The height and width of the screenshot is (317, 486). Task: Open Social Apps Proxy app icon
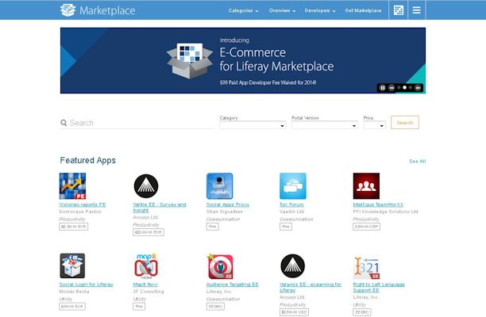pos(219,186)
